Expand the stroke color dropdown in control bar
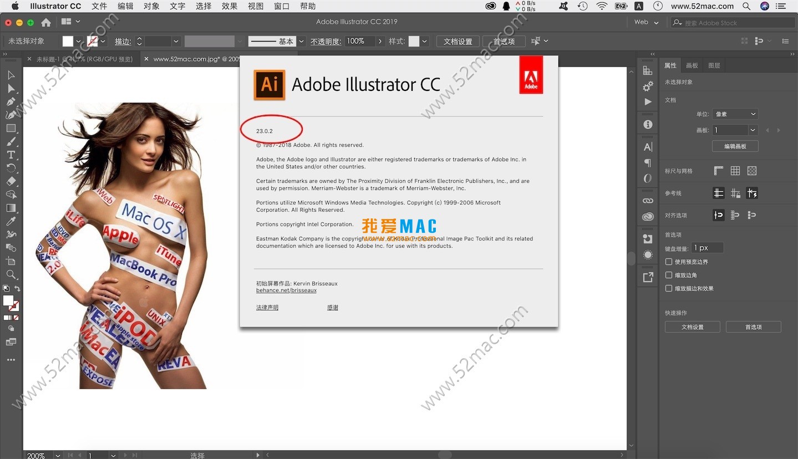The height and width of the screenshot is (459, 798). tap(103, 41)
